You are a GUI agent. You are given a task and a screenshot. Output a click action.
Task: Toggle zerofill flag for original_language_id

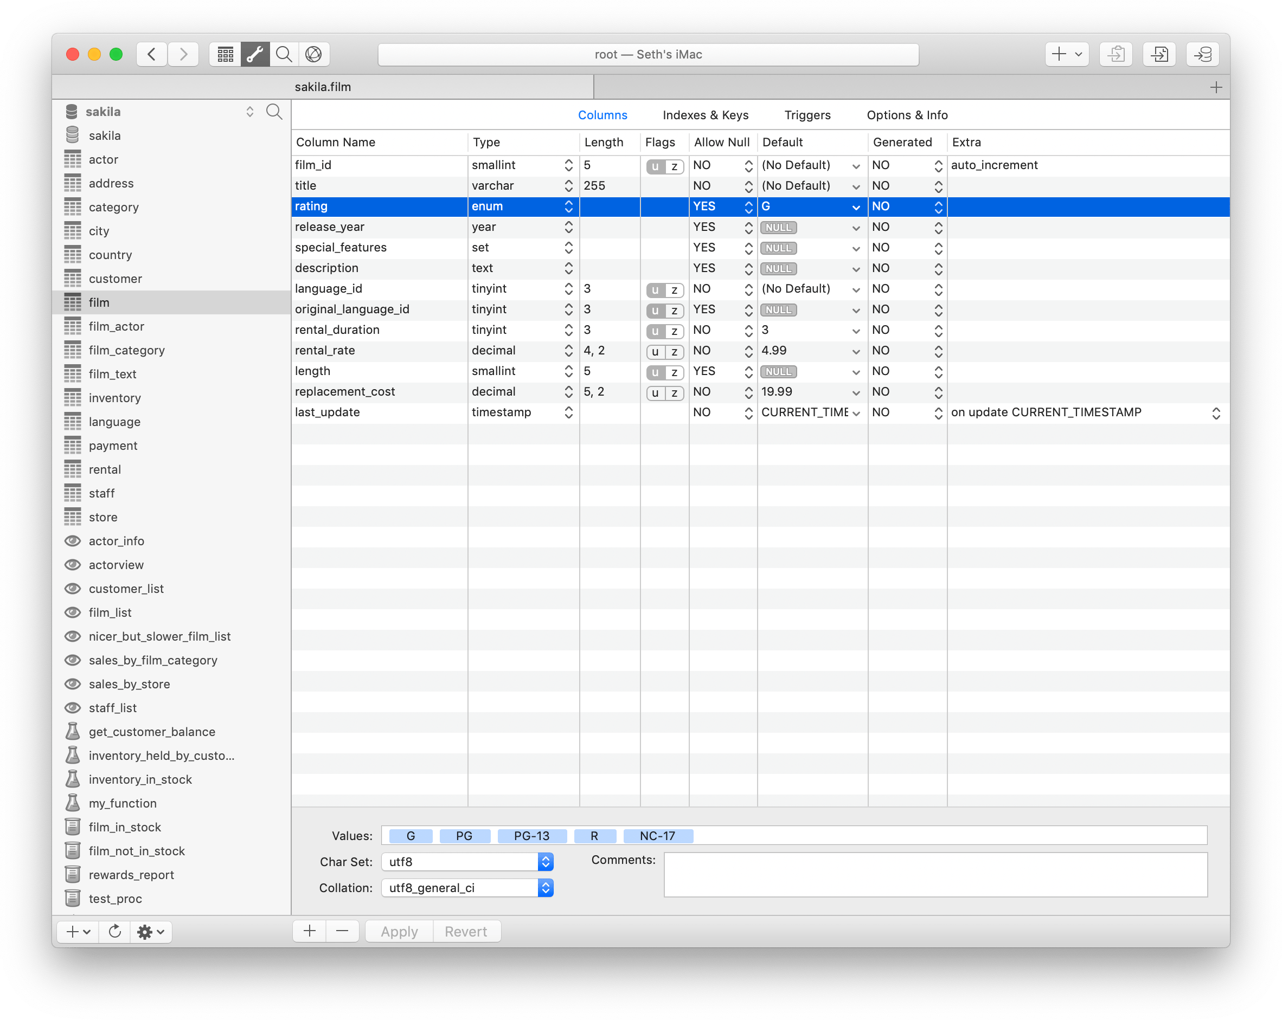(674, 310)
